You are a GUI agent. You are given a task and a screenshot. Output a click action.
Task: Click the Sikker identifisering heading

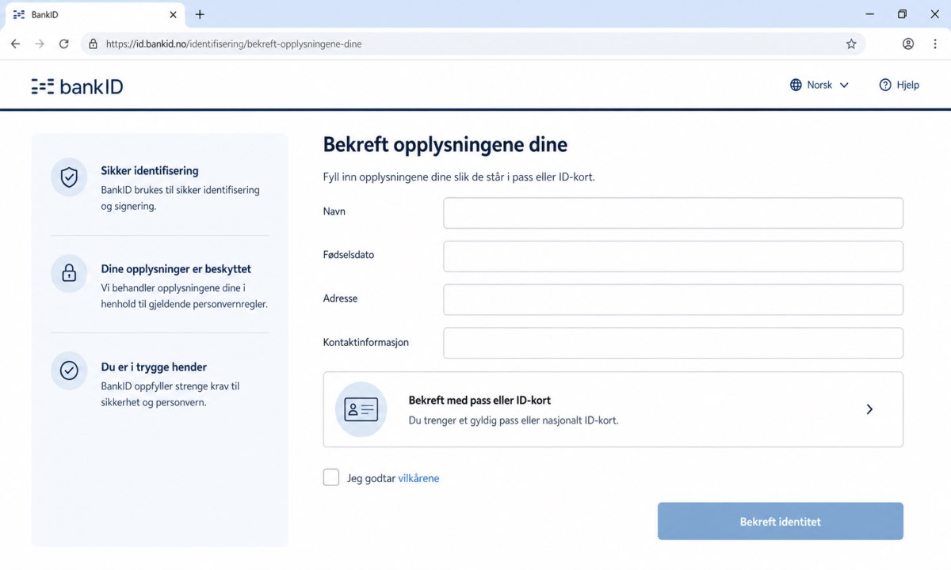tap(150, 170)
